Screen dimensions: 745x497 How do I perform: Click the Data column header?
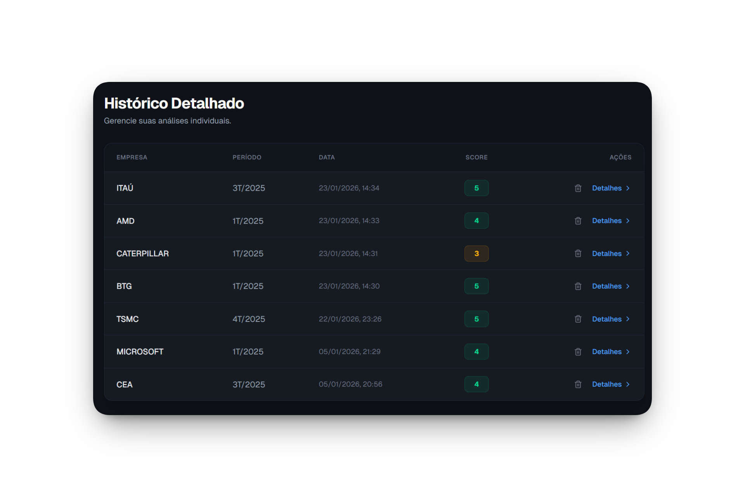327,157
